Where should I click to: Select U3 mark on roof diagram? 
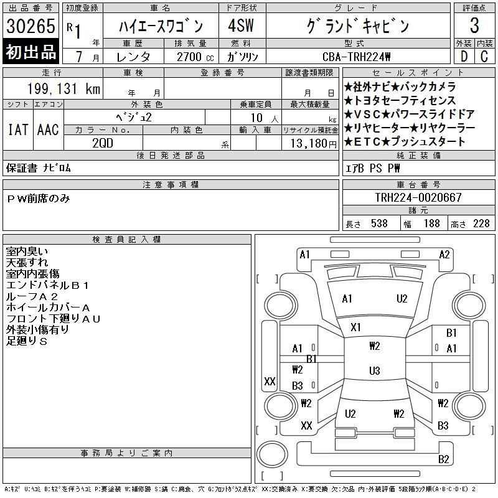click(x=375, y=370)
